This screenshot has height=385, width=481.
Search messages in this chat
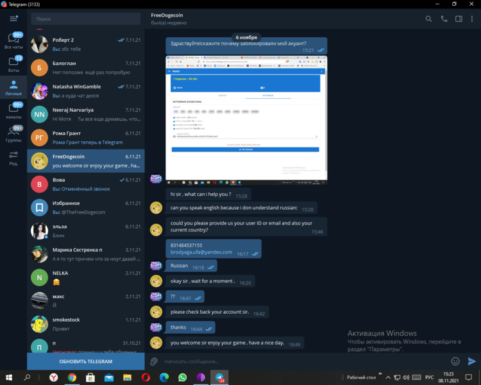click(428, 19)
